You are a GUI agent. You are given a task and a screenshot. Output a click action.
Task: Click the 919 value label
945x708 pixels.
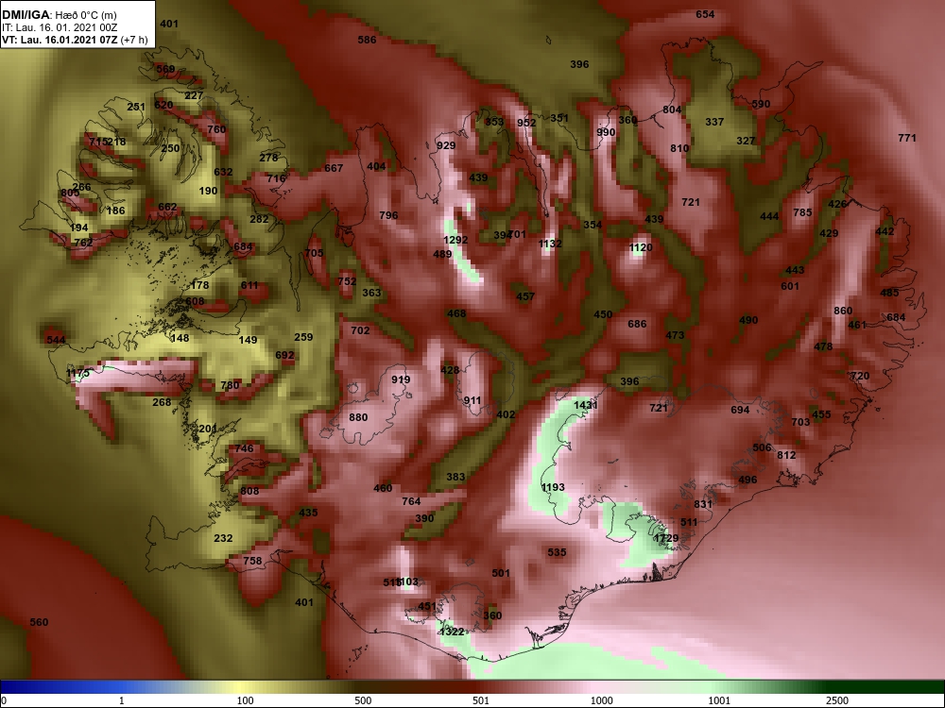point(400,379)
